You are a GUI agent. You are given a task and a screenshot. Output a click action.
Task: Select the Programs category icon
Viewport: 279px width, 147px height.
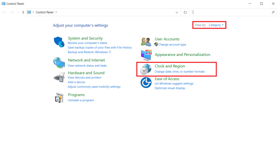click(x=59, y=98)
